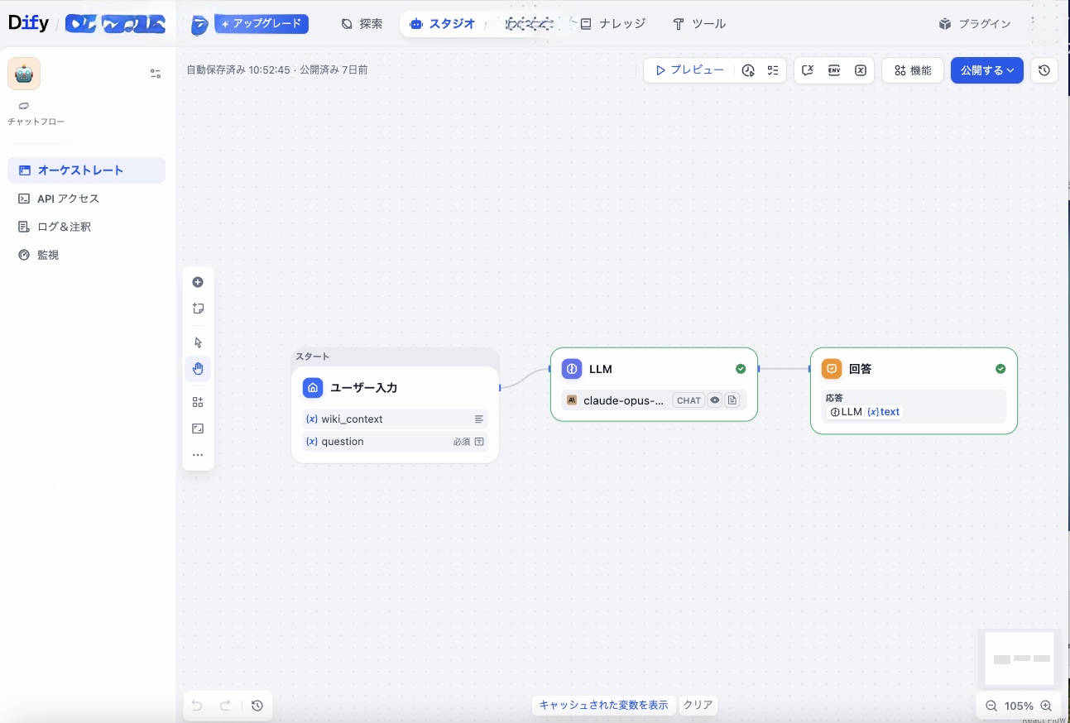Select the hand pan mode tool
The width and height of the screenshot is (1070, 723).
[198, 369]
